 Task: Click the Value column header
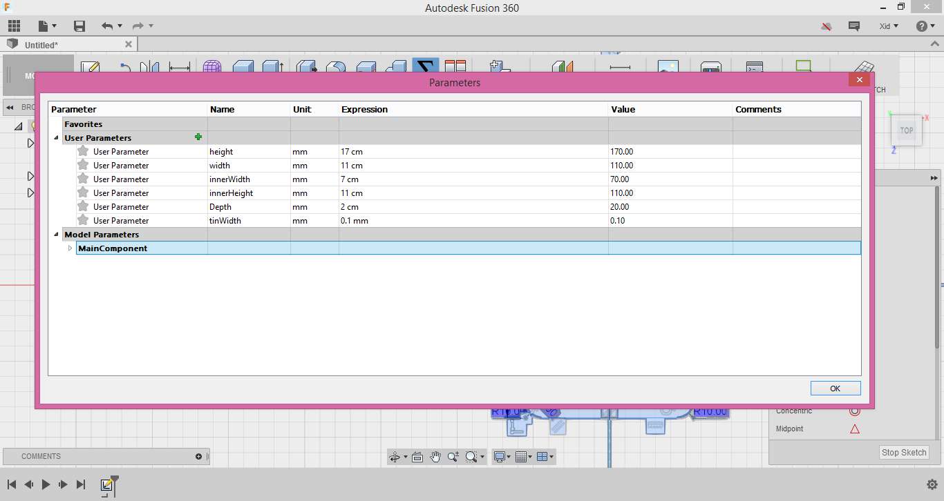pos(670,109)
